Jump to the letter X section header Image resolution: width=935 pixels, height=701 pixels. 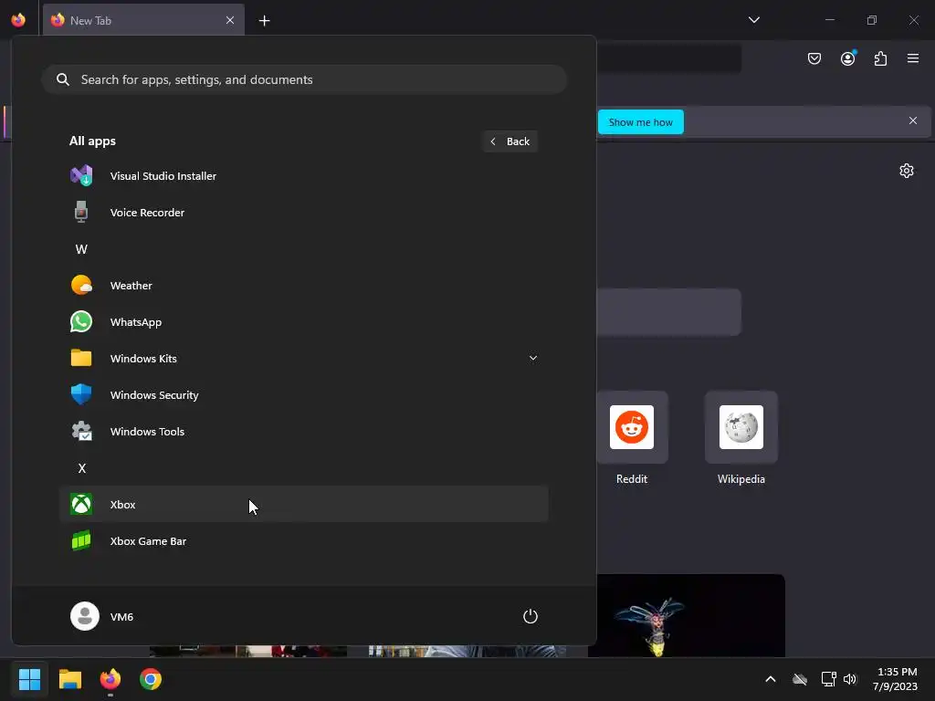pyautogui.click(x=81, y=468)
